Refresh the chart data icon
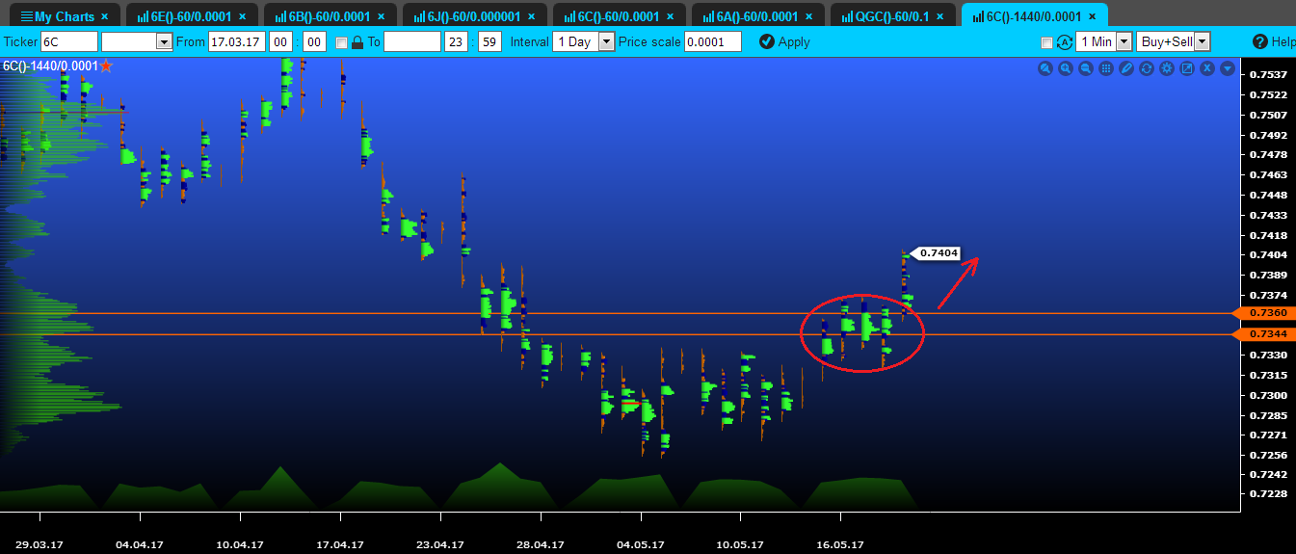Image resolution: width=1296 pixels, height=554 pixels. coord(1147,68)
